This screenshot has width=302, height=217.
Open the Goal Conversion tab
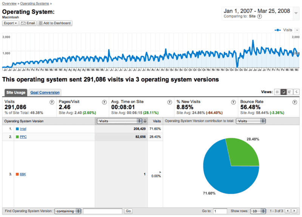[45, 92]
